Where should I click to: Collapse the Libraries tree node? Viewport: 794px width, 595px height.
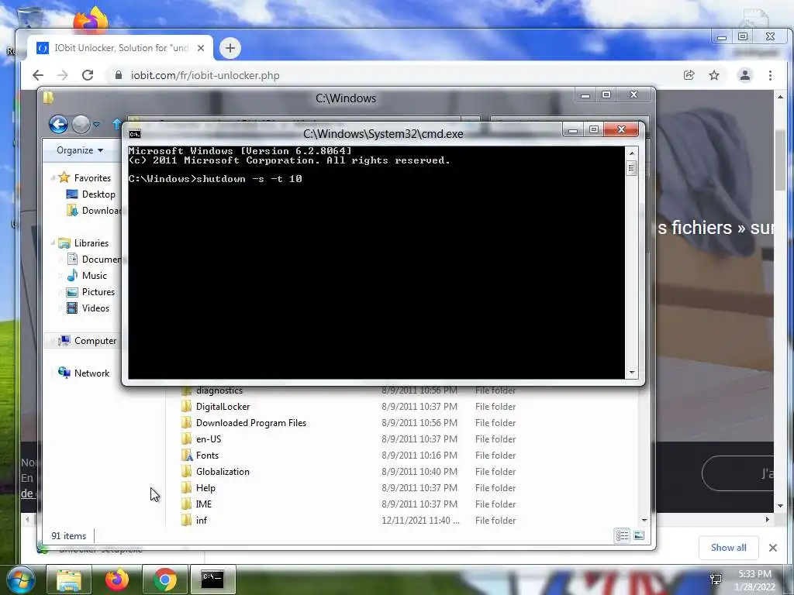pos(53,242)
